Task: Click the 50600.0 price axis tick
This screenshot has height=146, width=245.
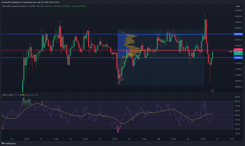Action: coord(239,87)
